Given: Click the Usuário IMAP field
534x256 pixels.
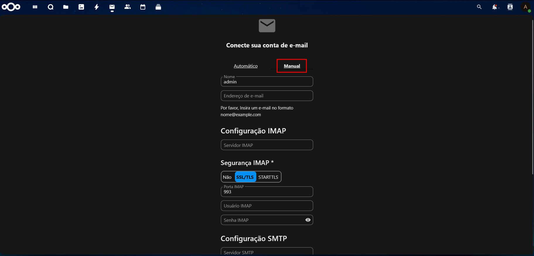Looking at the screenshot, I should (x=267, y=206).
